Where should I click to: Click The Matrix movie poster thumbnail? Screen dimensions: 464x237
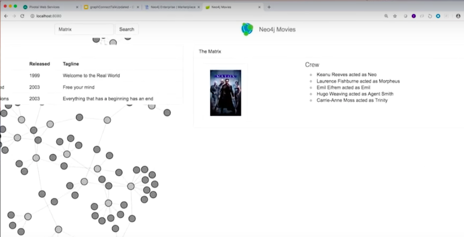[x=225, y=93]
